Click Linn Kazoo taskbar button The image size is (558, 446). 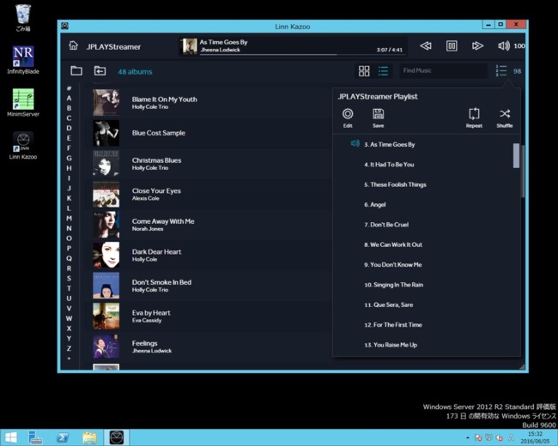(117, 437)
